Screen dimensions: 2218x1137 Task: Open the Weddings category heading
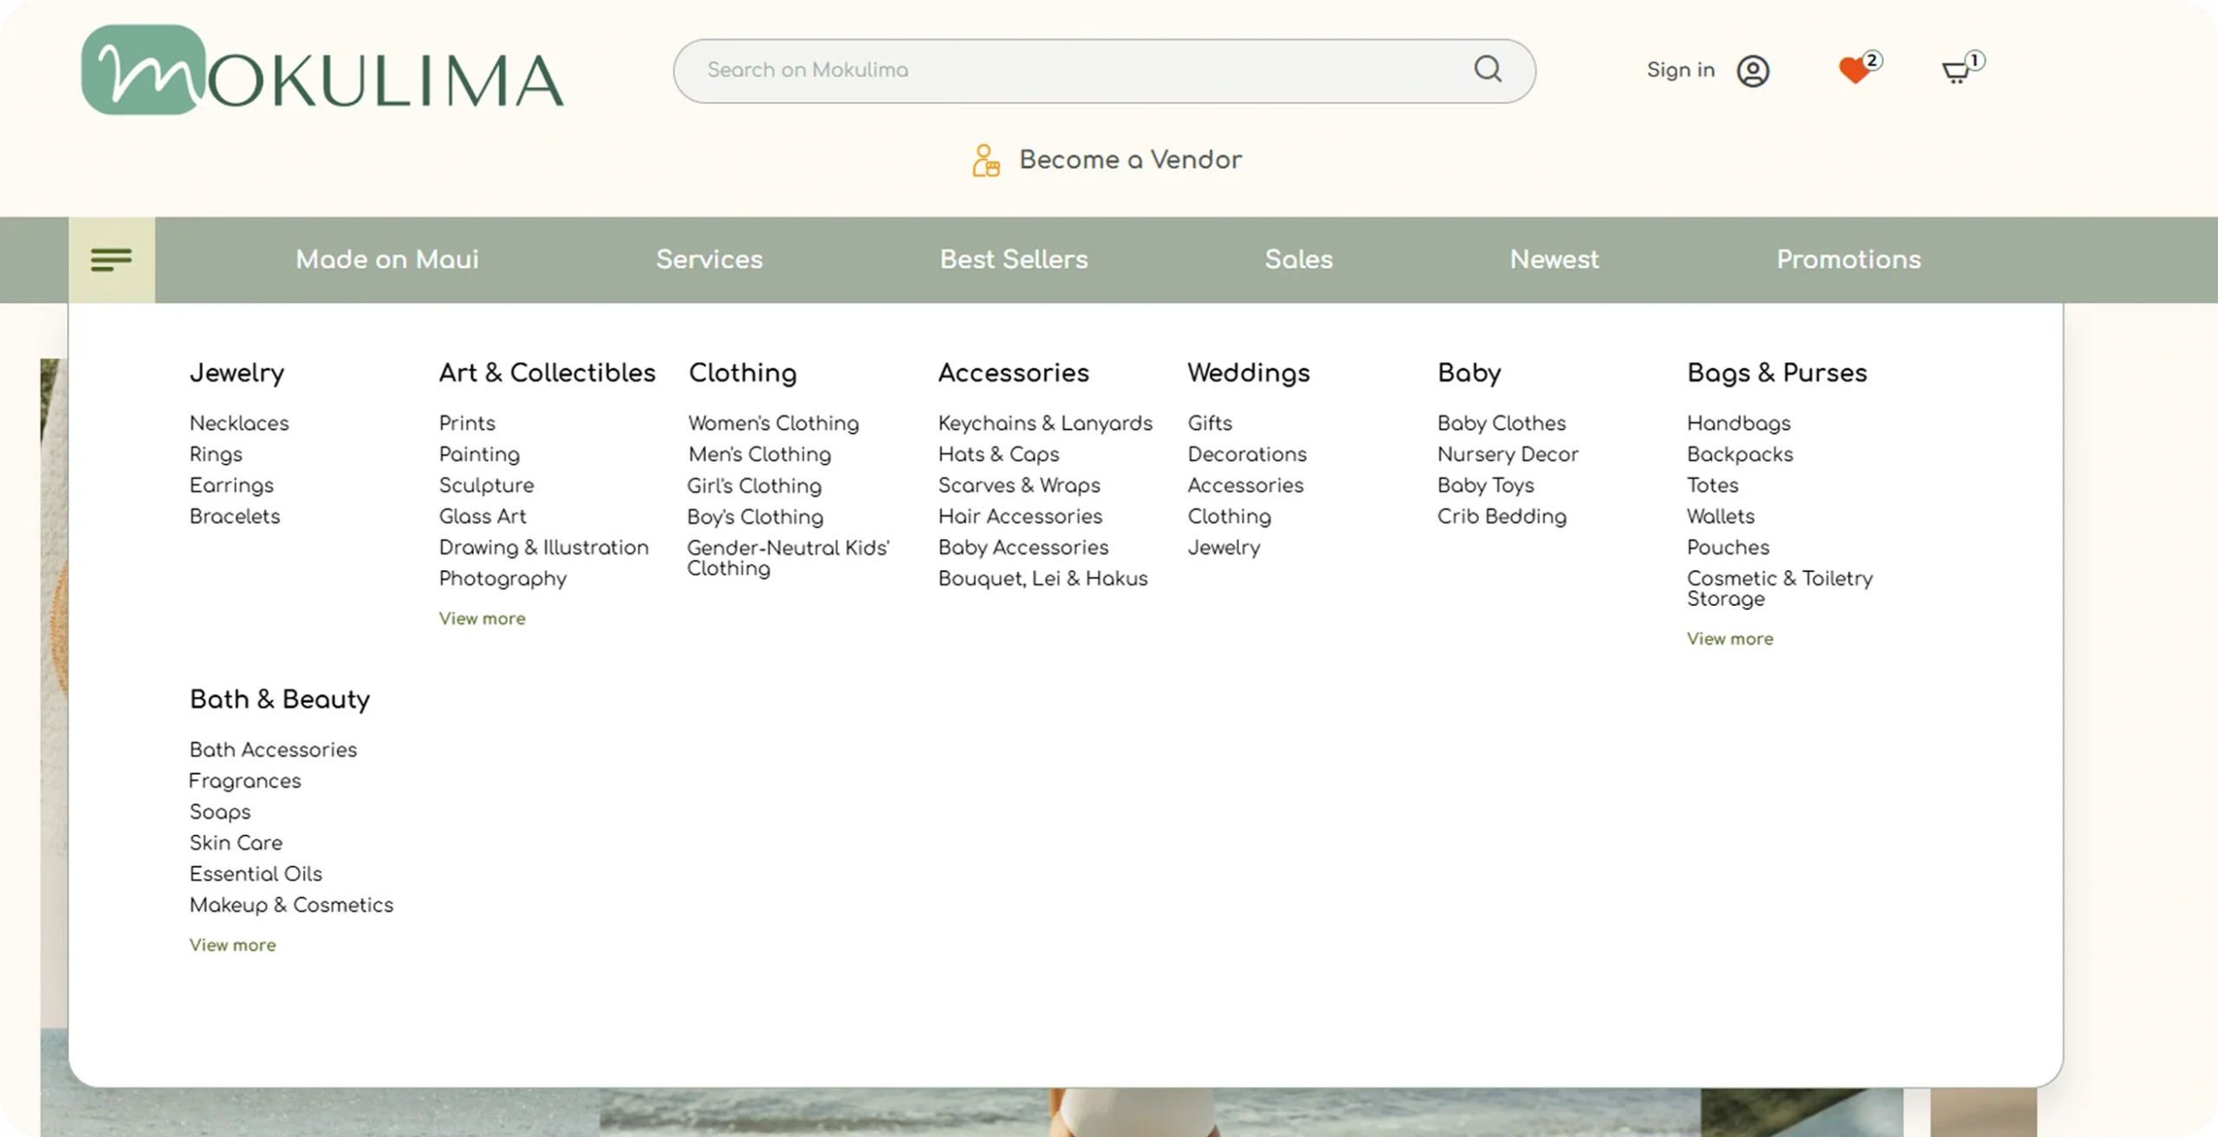click(1248, 374)
